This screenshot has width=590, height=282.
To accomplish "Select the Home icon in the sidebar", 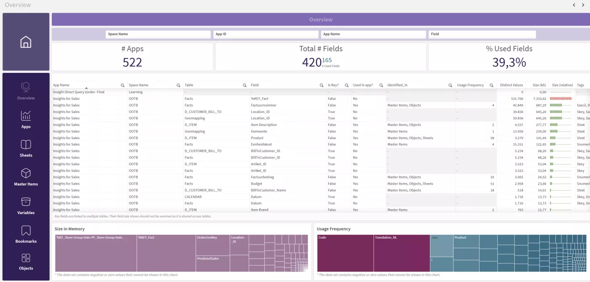I will [x=26, y=42].
